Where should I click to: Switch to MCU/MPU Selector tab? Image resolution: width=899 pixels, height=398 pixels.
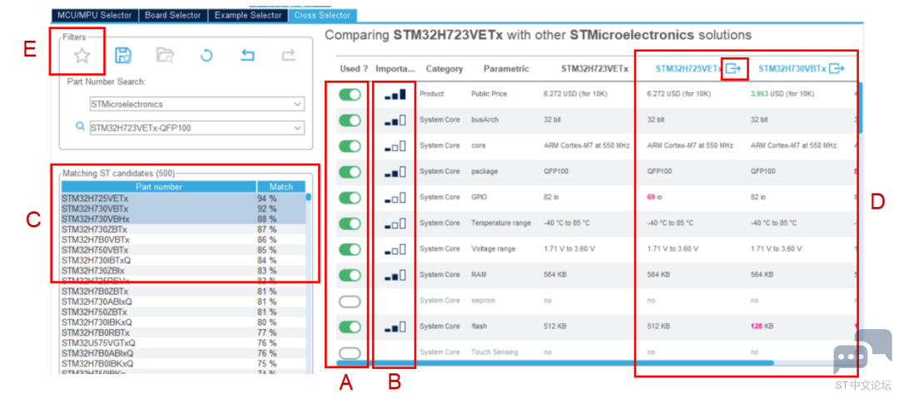click(x=95, y=15)
